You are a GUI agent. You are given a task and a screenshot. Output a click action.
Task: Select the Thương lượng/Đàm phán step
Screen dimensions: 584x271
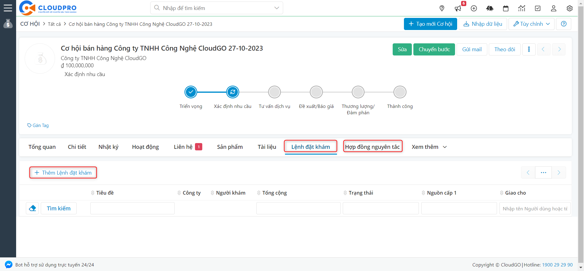(358, 92)
